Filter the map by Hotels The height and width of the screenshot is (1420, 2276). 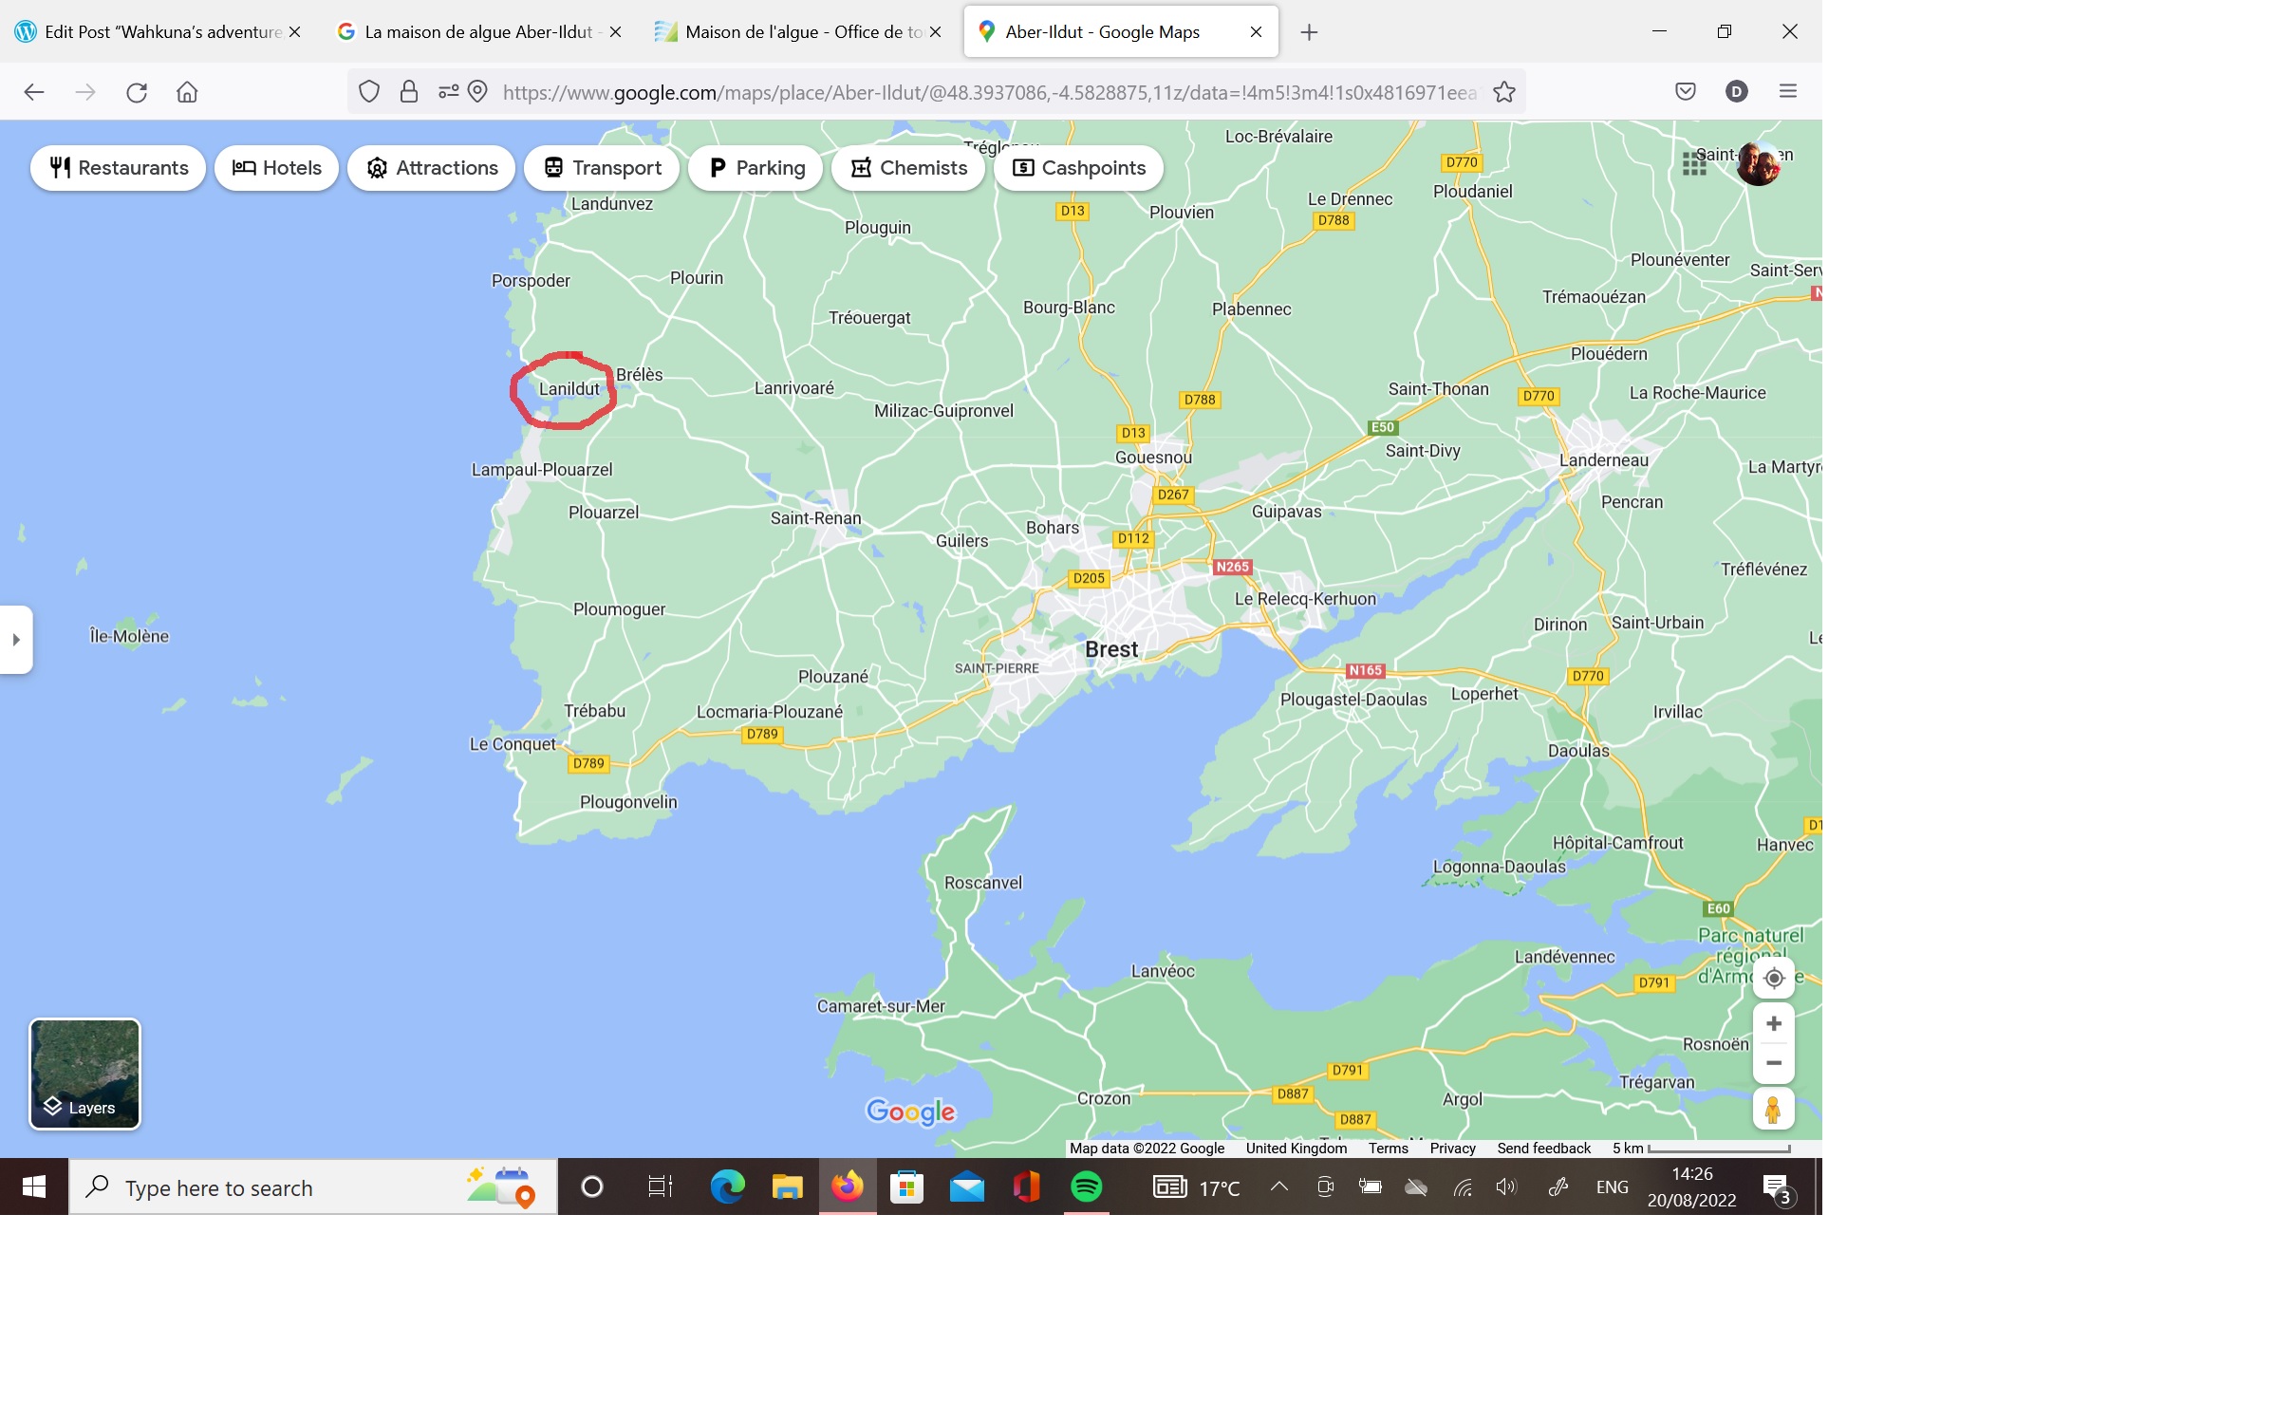tap(277, 168)
